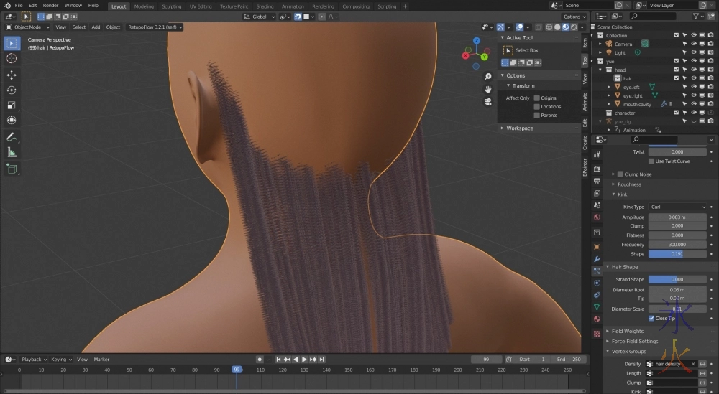
Task: Expand the Field Weights section
Action: coord(628,331)
